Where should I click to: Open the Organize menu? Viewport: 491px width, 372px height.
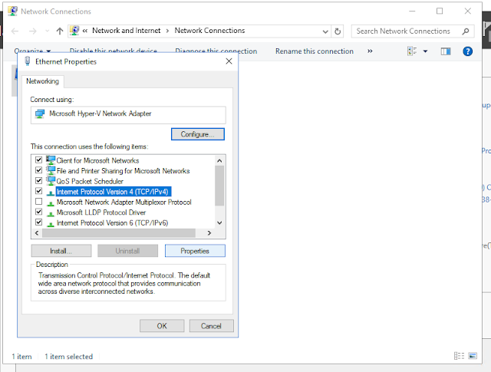[x=32, y=51]
